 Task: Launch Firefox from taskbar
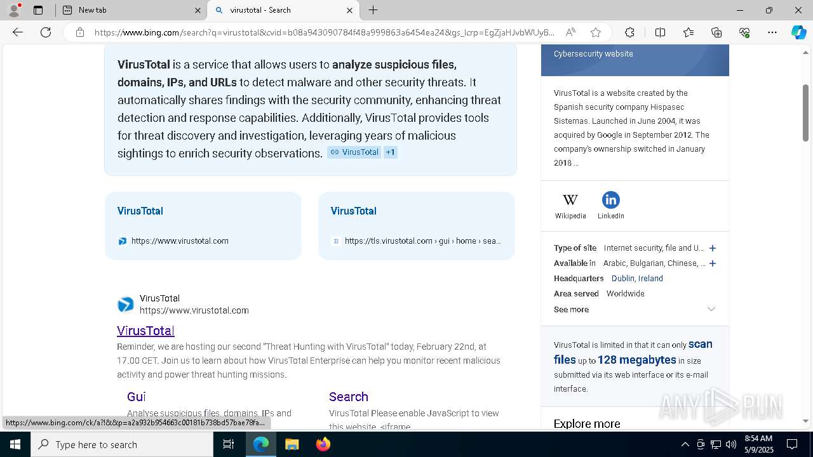point(323,444)
